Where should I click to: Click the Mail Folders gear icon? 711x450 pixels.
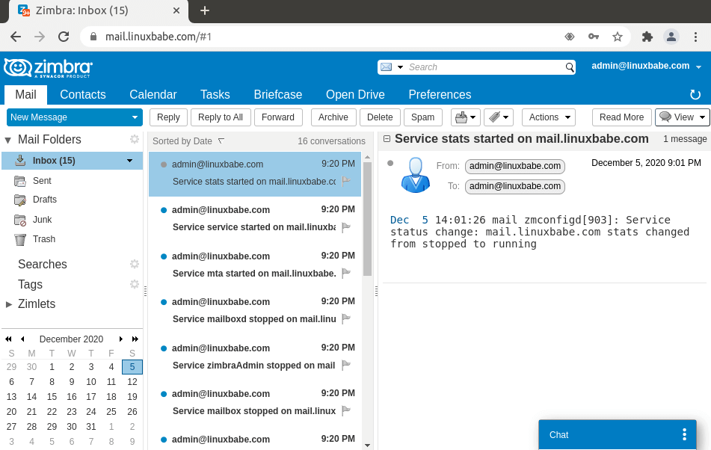[x=135, y=139]
